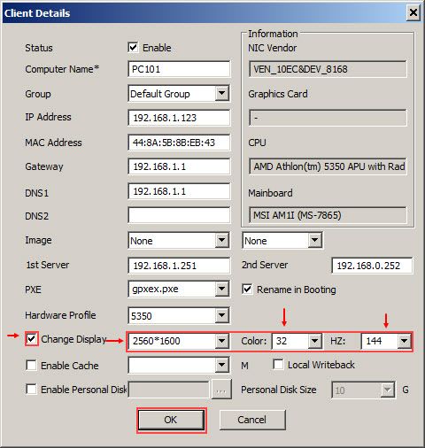This screenshot has height=448, width=425.
Task: Enable the Enable Cache checkbox
Action: click(x=31, y=365)
